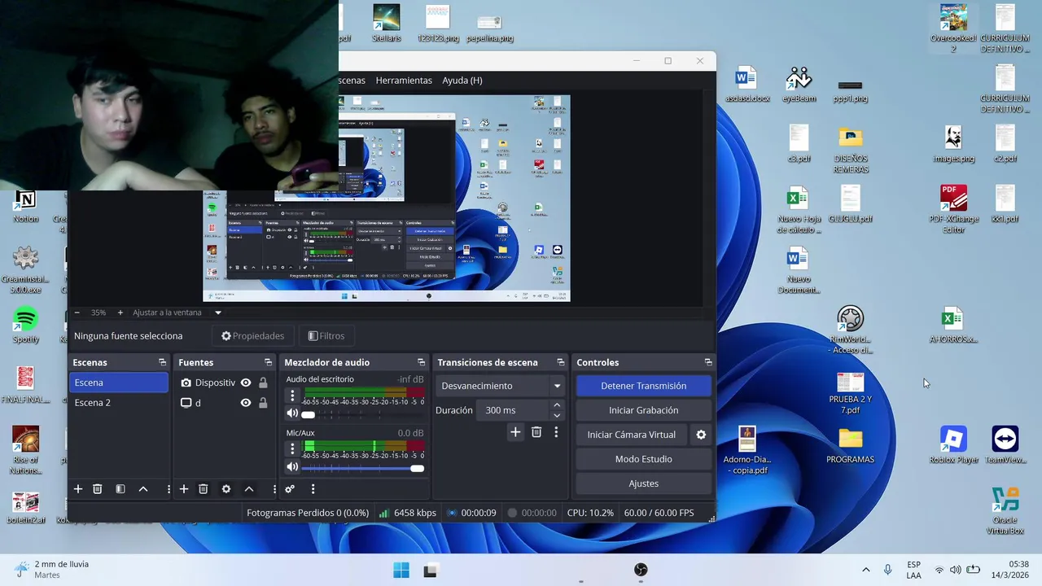
Task: Click Iniciar Cámara Virtual
Action: click(632, 435)
